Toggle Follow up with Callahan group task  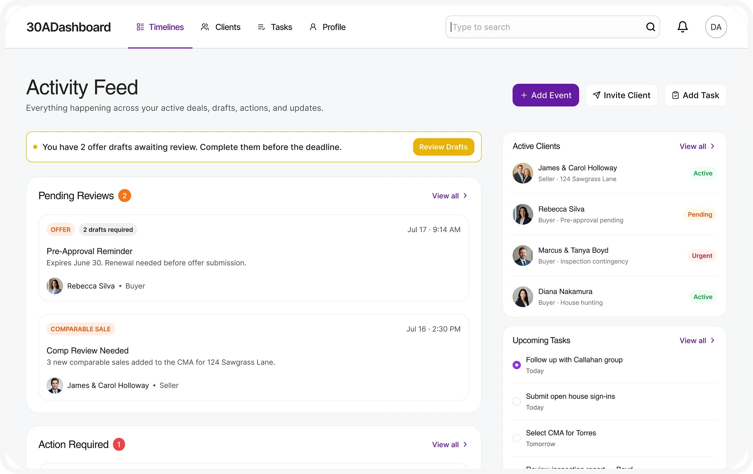[517, 365]
